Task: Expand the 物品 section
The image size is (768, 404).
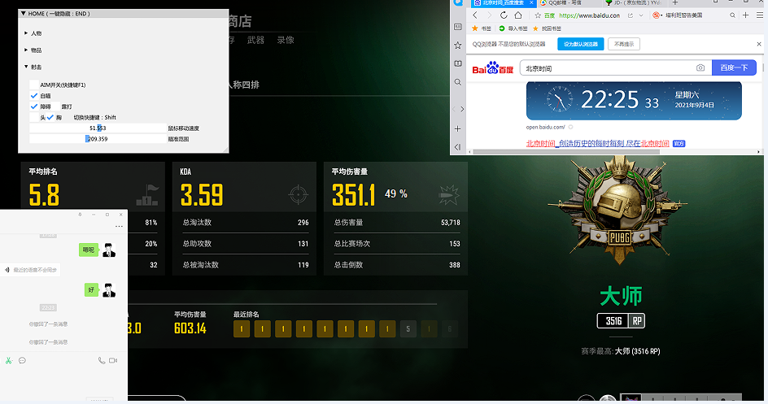Action: pos(33,50)
